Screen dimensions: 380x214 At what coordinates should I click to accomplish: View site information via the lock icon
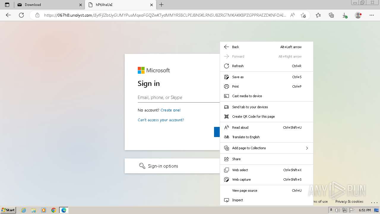tap(37, 15)
